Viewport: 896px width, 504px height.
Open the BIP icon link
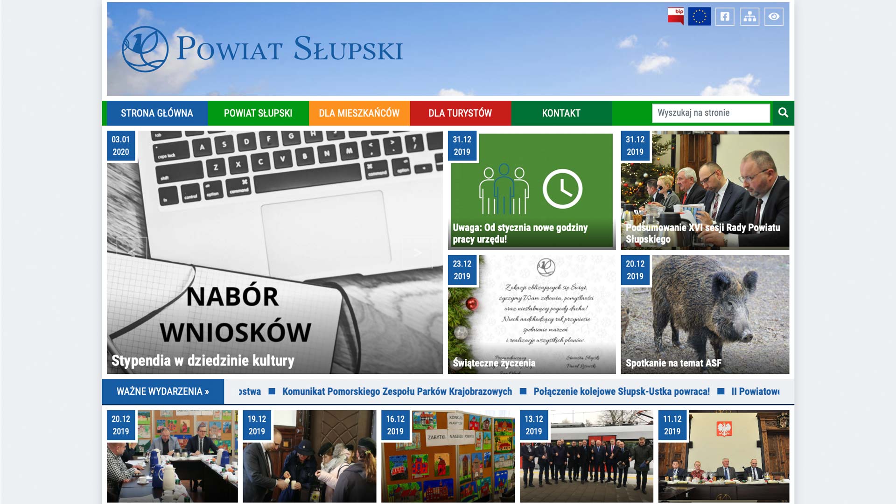[675, 16]
